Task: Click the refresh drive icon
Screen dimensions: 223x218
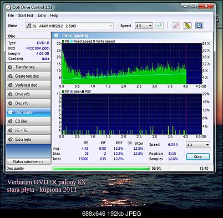Action: 159,26
